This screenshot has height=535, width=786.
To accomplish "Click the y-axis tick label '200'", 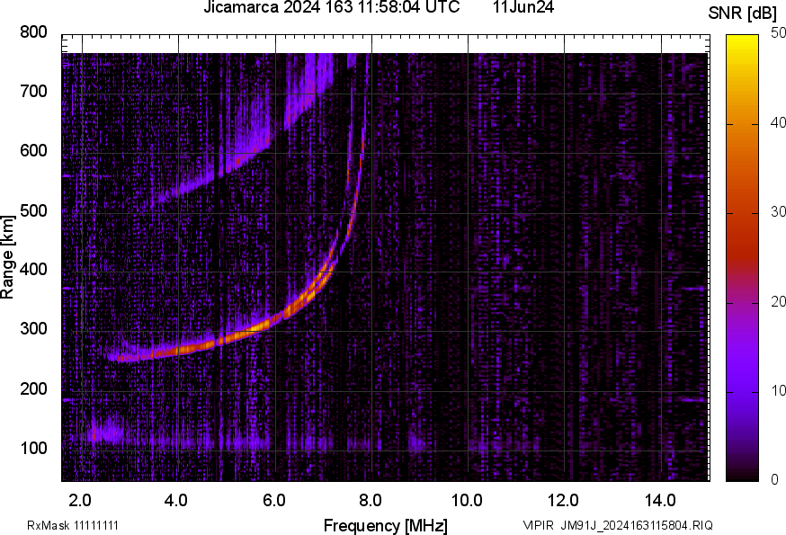I will (x=33, y=389).
